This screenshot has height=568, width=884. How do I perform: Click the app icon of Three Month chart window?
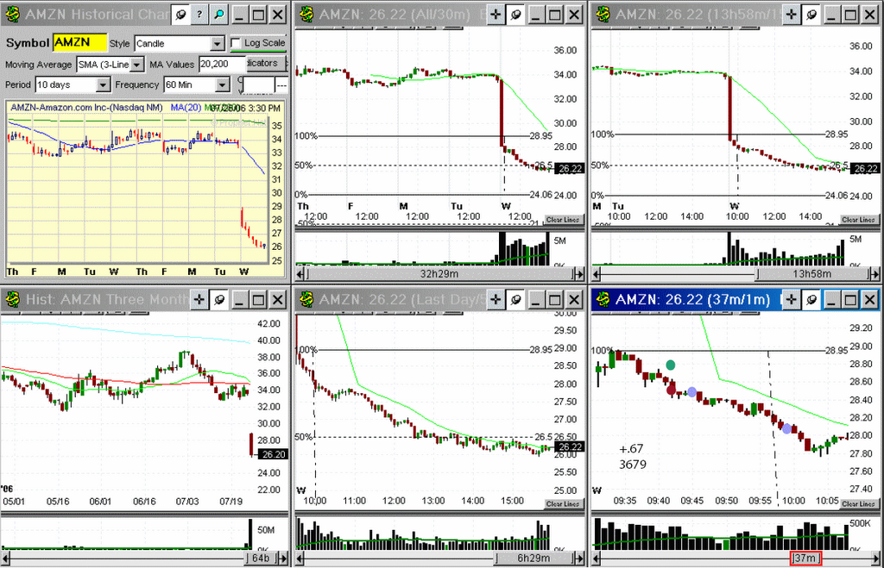[x=12, y=299]
